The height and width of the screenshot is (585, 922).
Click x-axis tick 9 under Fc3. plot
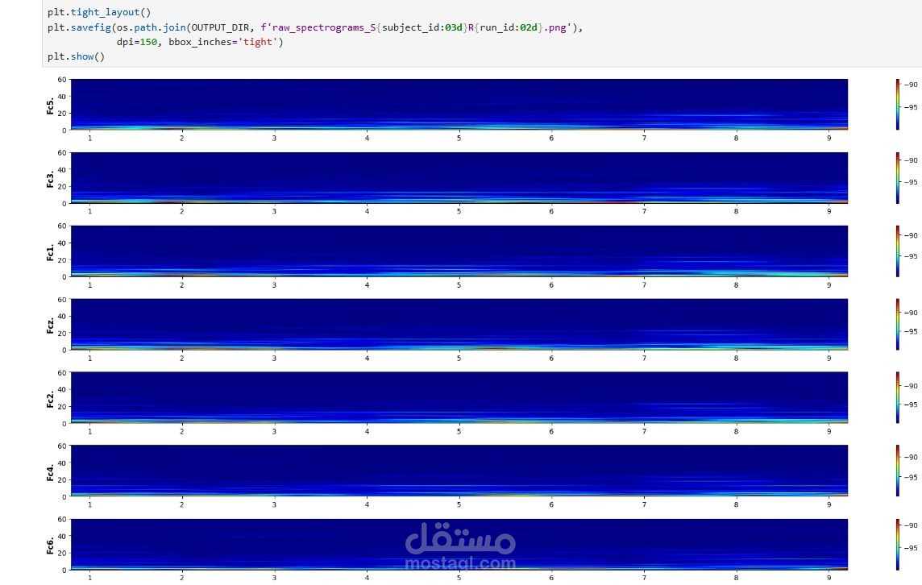[829, 211]
